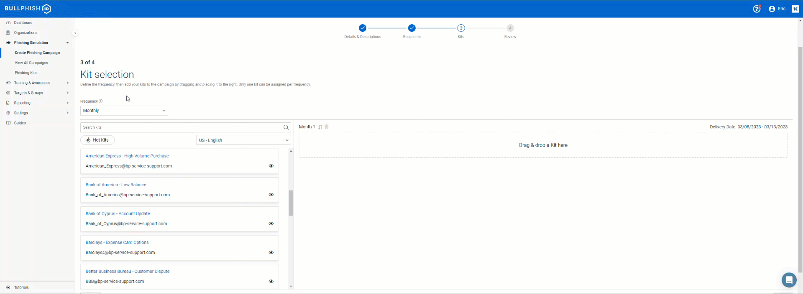Click the Training & Awareness icon
Viewport: 803px width, 294px height.
point(8,83)
